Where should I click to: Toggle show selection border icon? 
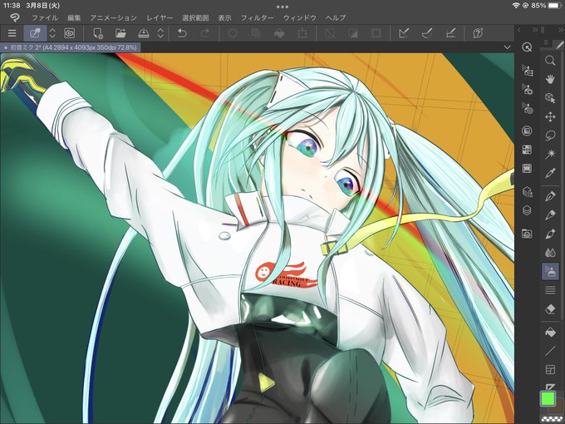coord(376,33)
